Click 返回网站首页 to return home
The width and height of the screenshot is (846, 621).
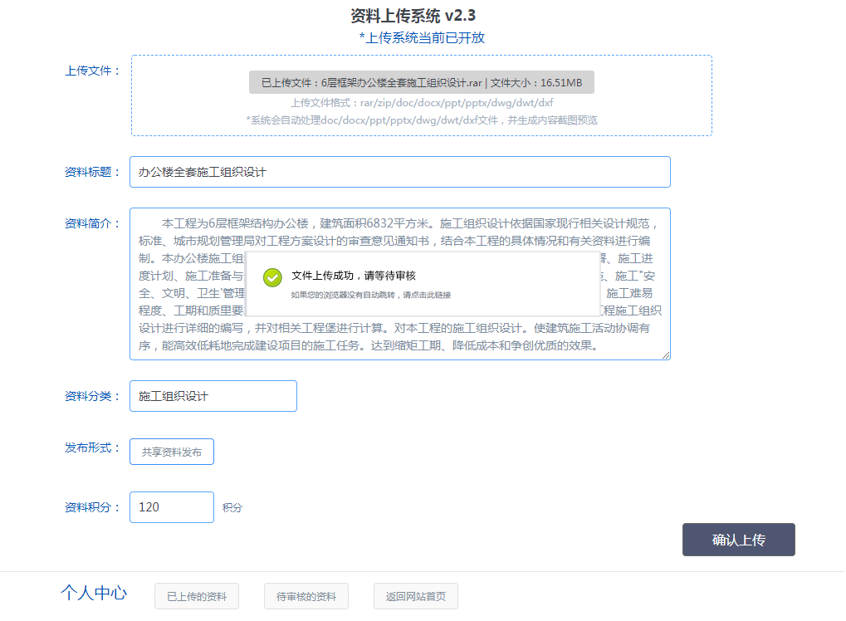[415, 596]
